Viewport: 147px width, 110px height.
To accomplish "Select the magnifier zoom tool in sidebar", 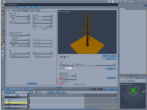I will pyautogui.click(x=3, y=58).
